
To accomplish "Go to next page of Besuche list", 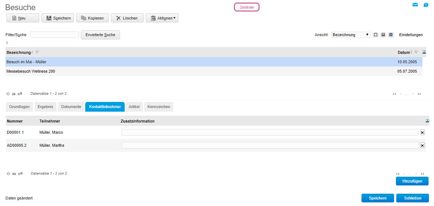I will 413,94.
